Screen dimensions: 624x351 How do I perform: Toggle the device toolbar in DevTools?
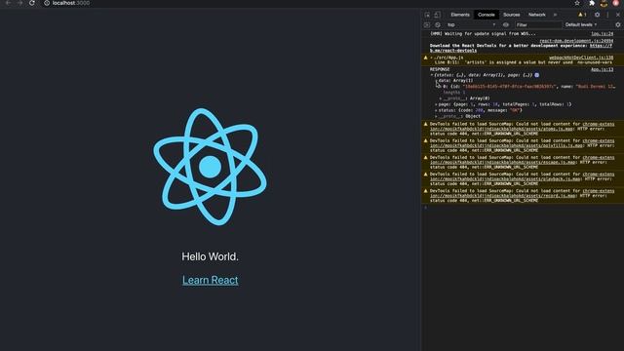tap(437, 15)
